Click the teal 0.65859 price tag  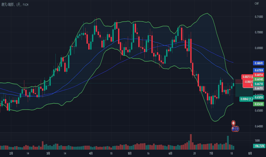point(259,97)
